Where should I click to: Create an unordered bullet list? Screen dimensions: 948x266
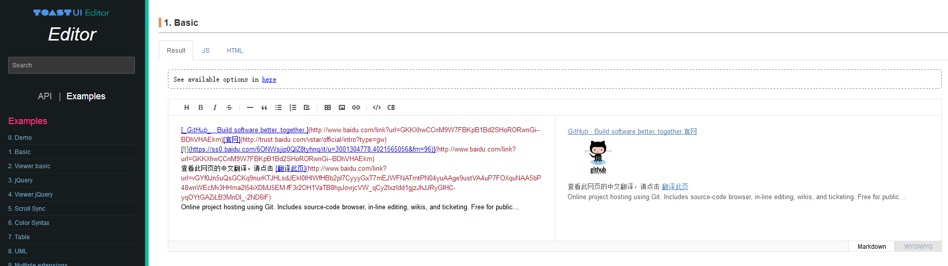(x=278, y=107)
